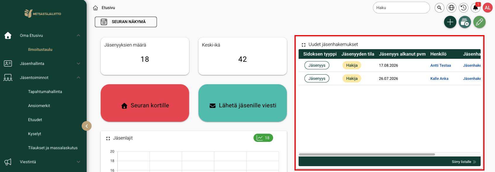Click the Jäsenhallinta ID card icon
Screen dimensions: 495x172
[x=8, y=63]
